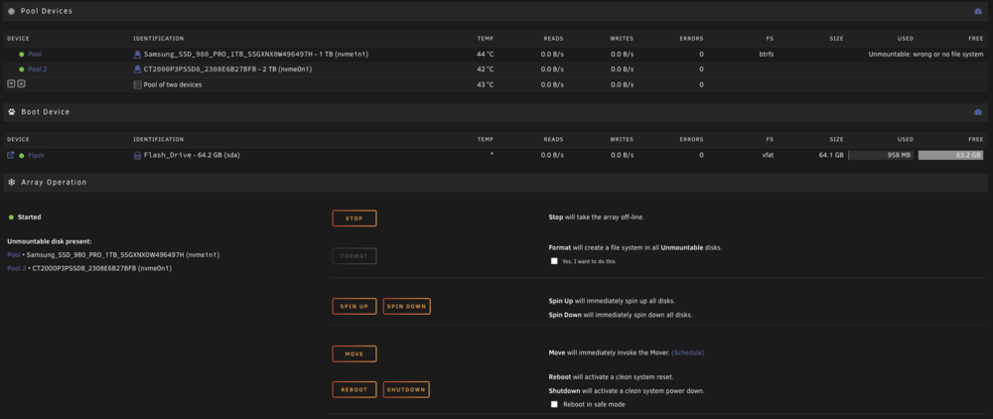Click the REBOOT button
This screenshot has width=993, height=419.
[x=355, y=390]
